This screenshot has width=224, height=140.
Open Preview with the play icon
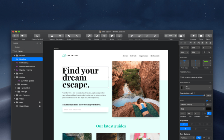[193, 36]
